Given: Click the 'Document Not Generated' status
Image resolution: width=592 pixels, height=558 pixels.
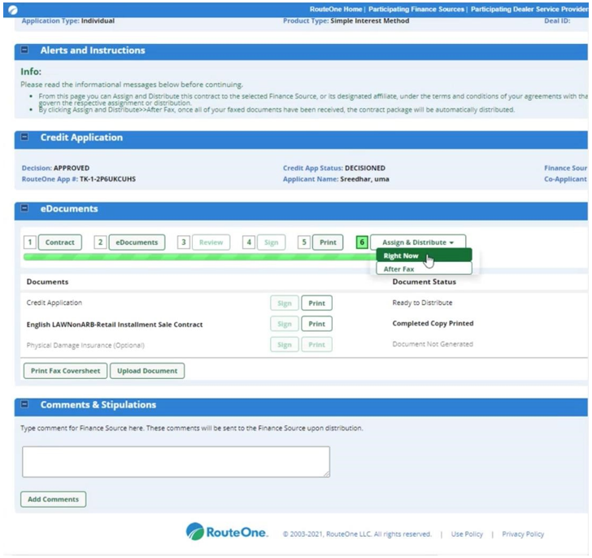Looking at the screenshot, I should 433,344.
